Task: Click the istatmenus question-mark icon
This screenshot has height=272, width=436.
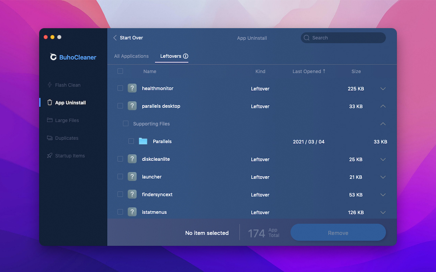Action: (132, 212)
